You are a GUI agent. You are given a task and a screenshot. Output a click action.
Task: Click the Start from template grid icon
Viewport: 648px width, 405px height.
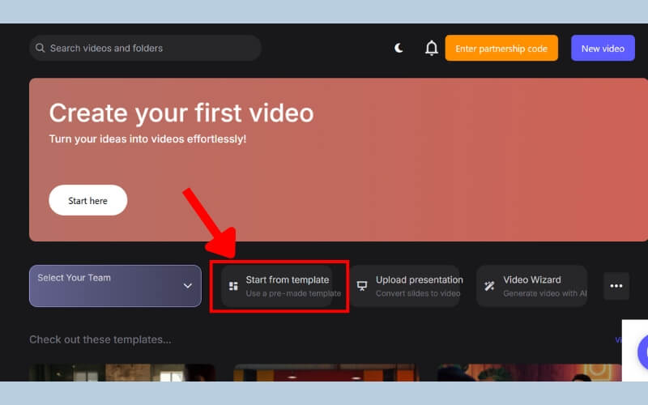pyautogui.click(x=233, y=286)
